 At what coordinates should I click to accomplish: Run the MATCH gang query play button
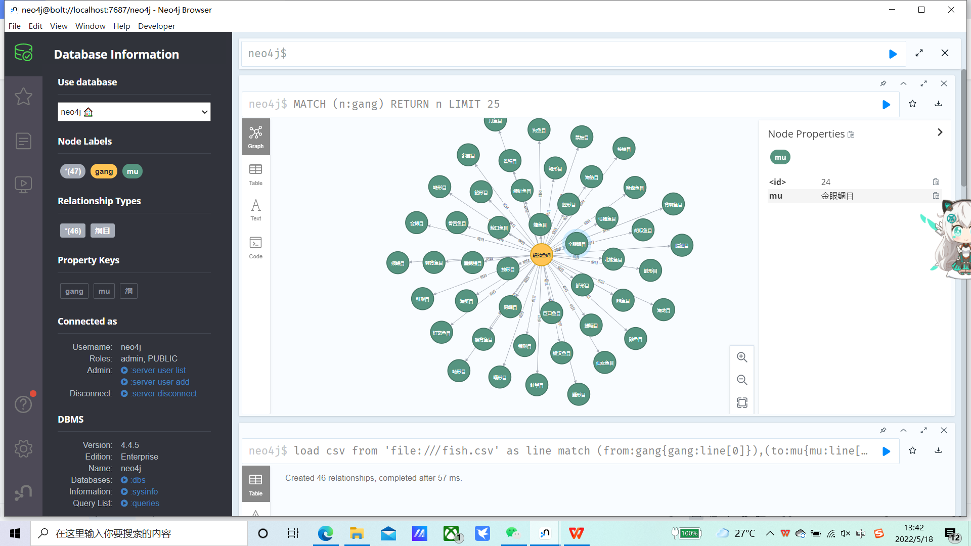tap(886, 105)
